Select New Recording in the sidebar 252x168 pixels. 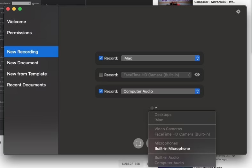(31, 52)
